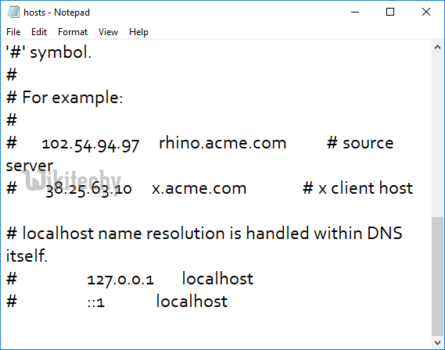Place cursor at rhino.acme.com text
The width and height of the screenshot is (445, 350).
click(x=222, y=143)
